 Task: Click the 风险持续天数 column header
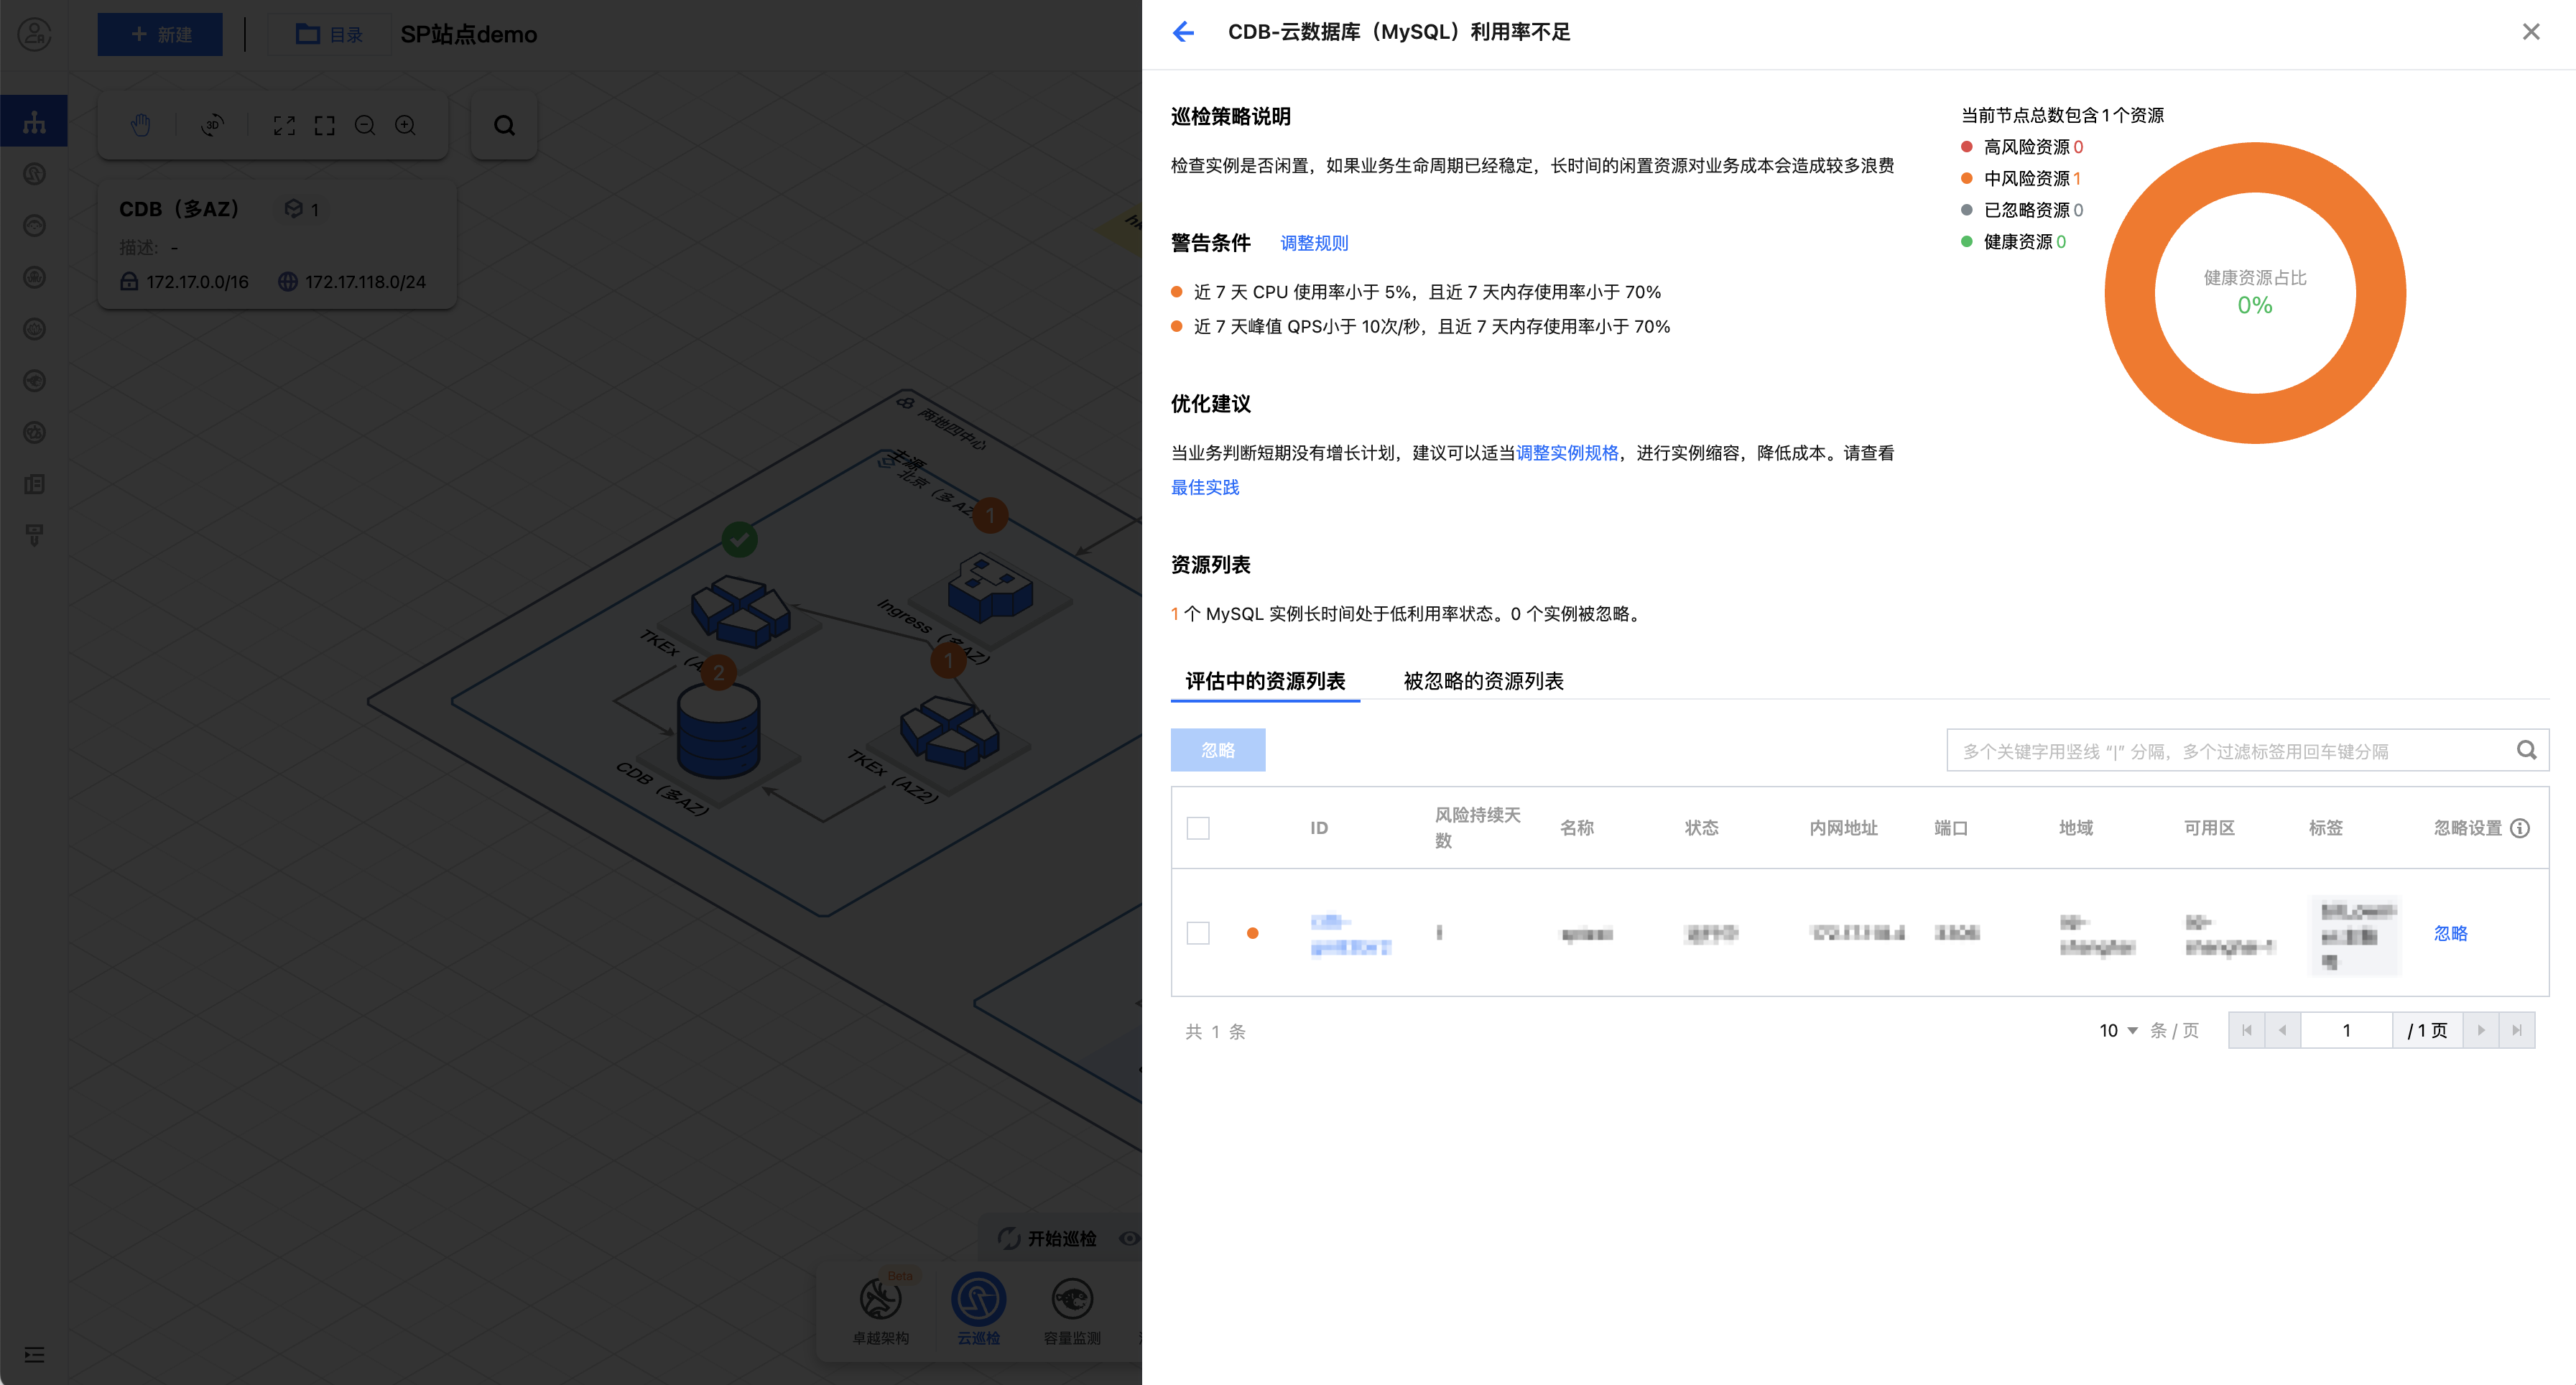point(1477,828)
